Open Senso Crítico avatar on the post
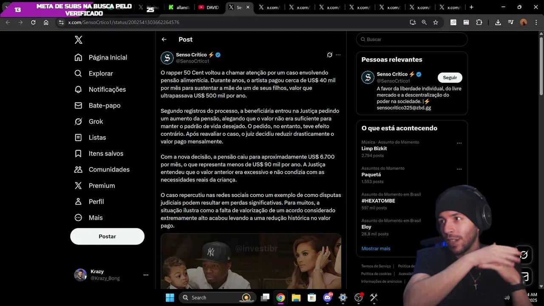The image size is (544, 306). [167, 58]
